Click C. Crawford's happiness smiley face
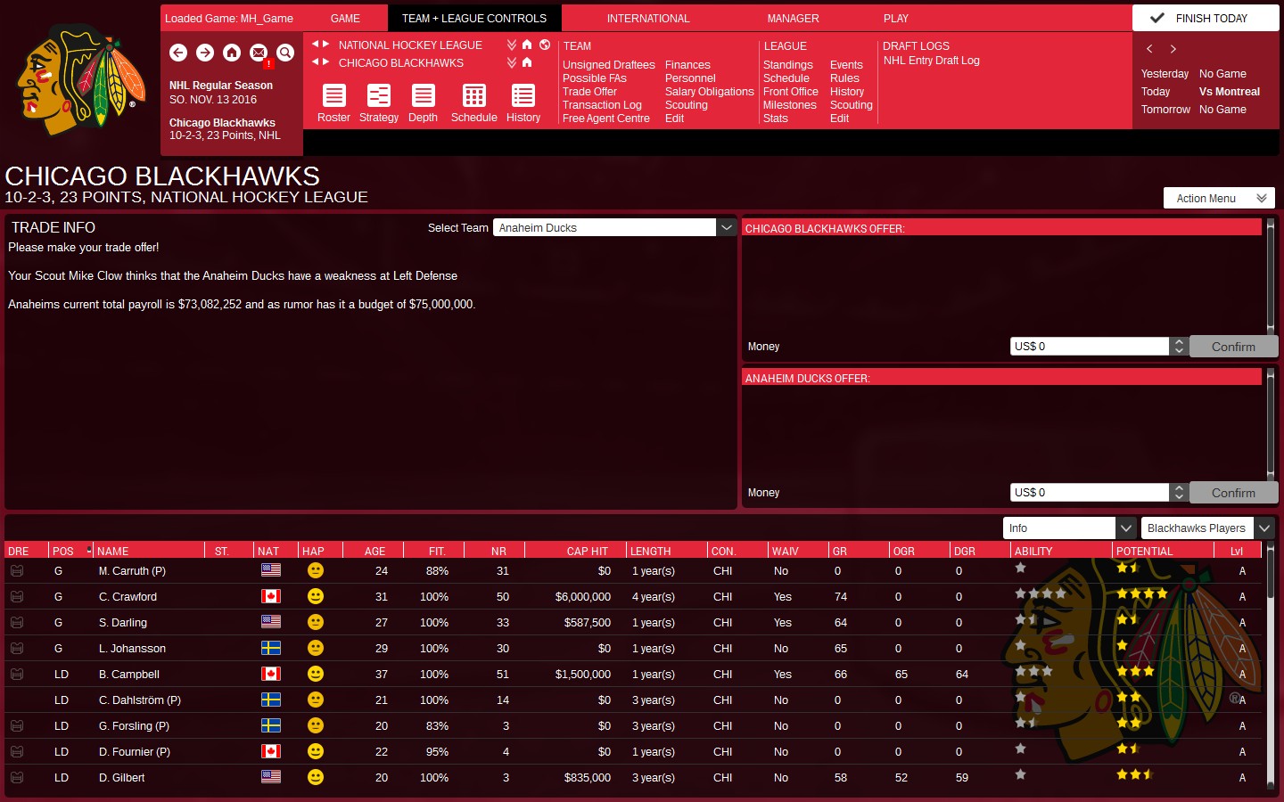This screenshot has width=1284, height=802. click(315, 596)
